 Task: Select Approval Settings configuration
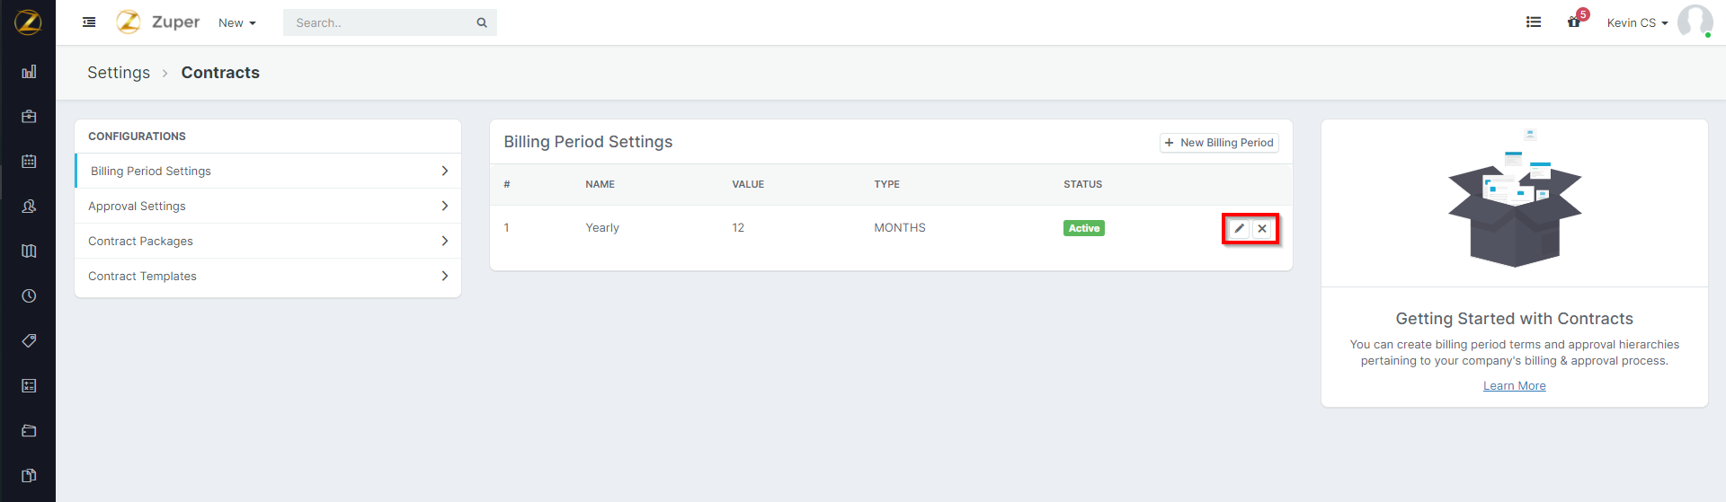137,207
